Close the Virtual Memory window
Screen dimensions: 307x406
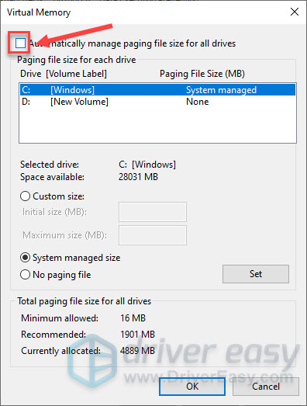click(x=295, y=12)
